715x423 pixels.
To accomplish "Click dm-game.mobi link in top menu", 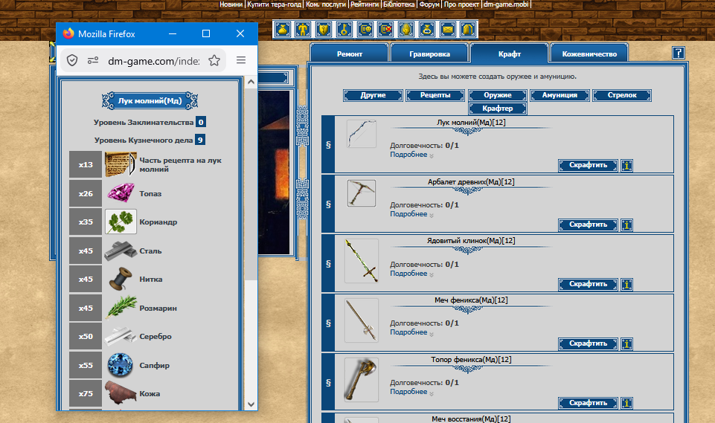I will (x=506, y=4).
